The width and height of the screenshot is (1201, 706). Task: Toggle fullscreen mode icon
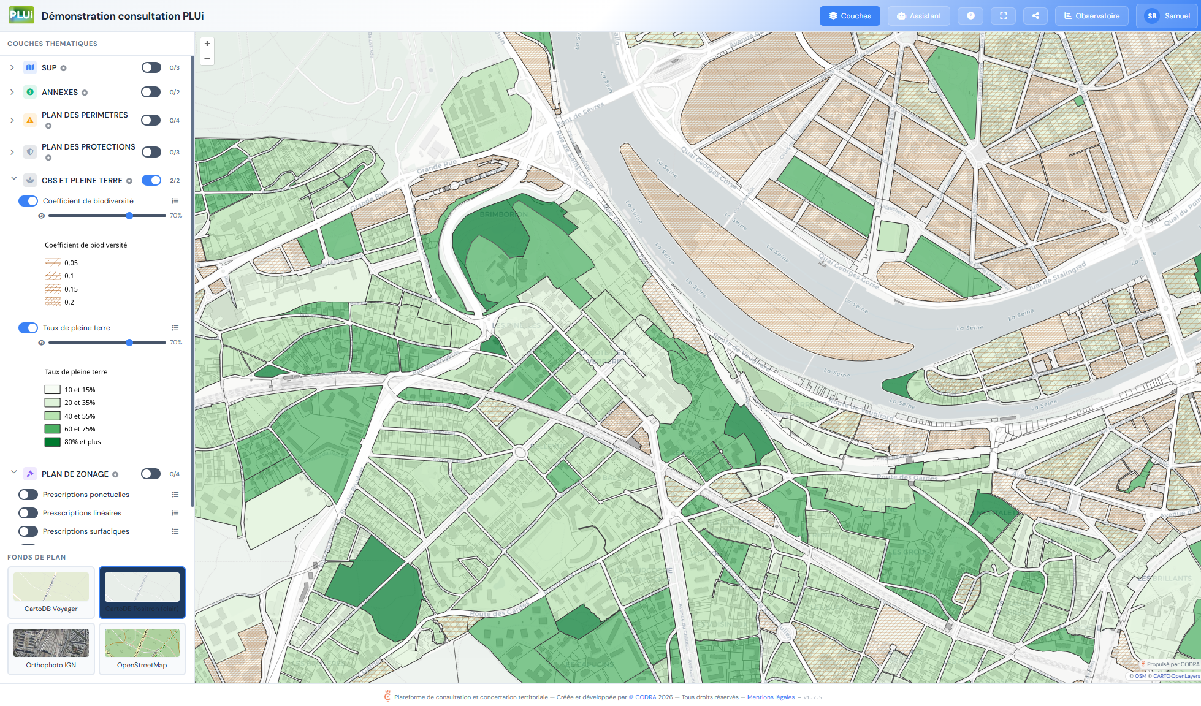pyautogui.click(x=1003, y=16)
